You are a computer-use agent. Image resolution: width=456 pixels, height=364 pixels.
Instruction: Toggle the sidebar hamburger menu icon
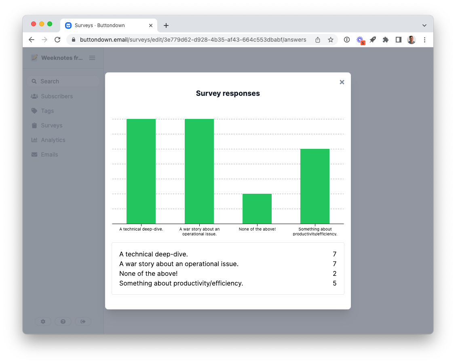coord(92,58)
